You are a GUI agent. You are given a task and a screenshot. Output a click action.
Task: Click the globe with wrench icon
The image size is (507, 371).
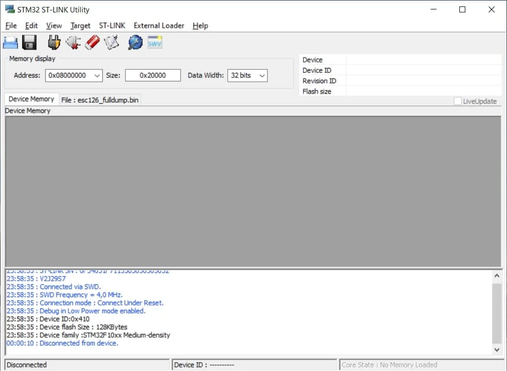(135, 43)
